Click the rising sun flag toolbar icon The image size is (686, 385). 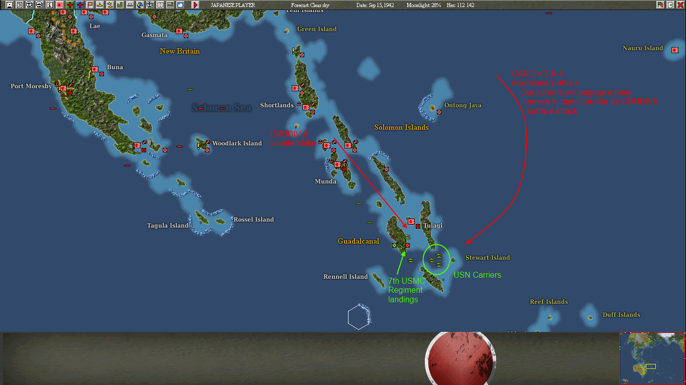pos(59,5)
